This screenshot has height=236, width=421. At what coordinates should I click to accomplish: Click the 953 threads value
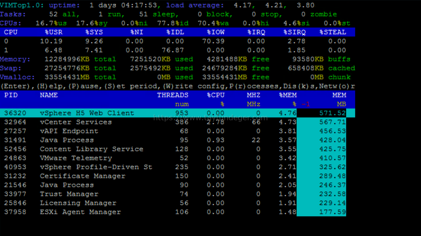[182, 113]
